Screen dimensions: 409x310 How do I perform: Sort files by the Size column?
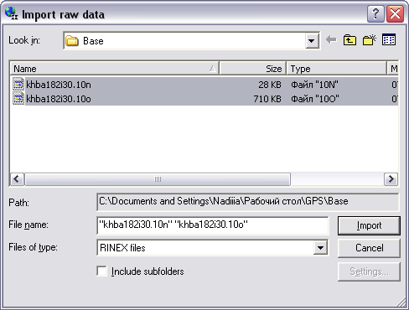[x=253, y=69]
